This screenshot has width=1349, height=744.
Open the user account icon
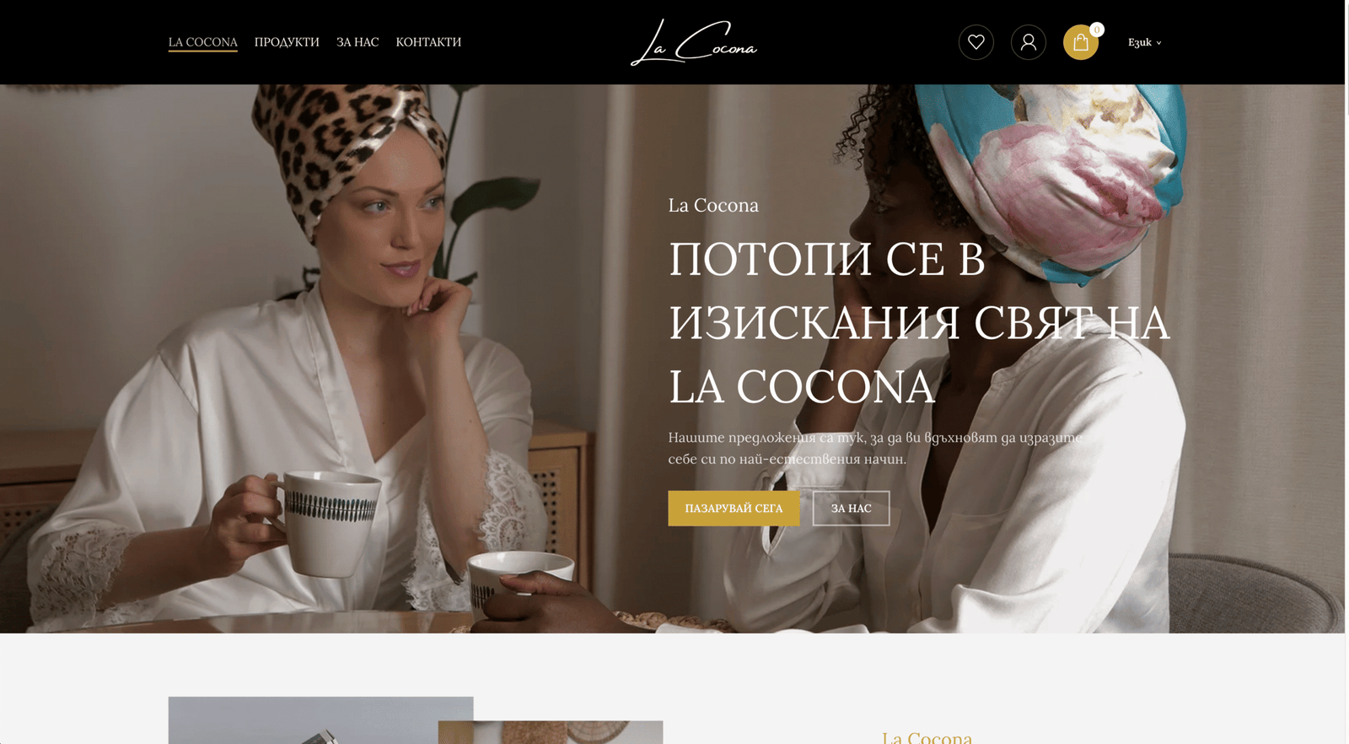pyautogui.click(x=1028, y=42)
